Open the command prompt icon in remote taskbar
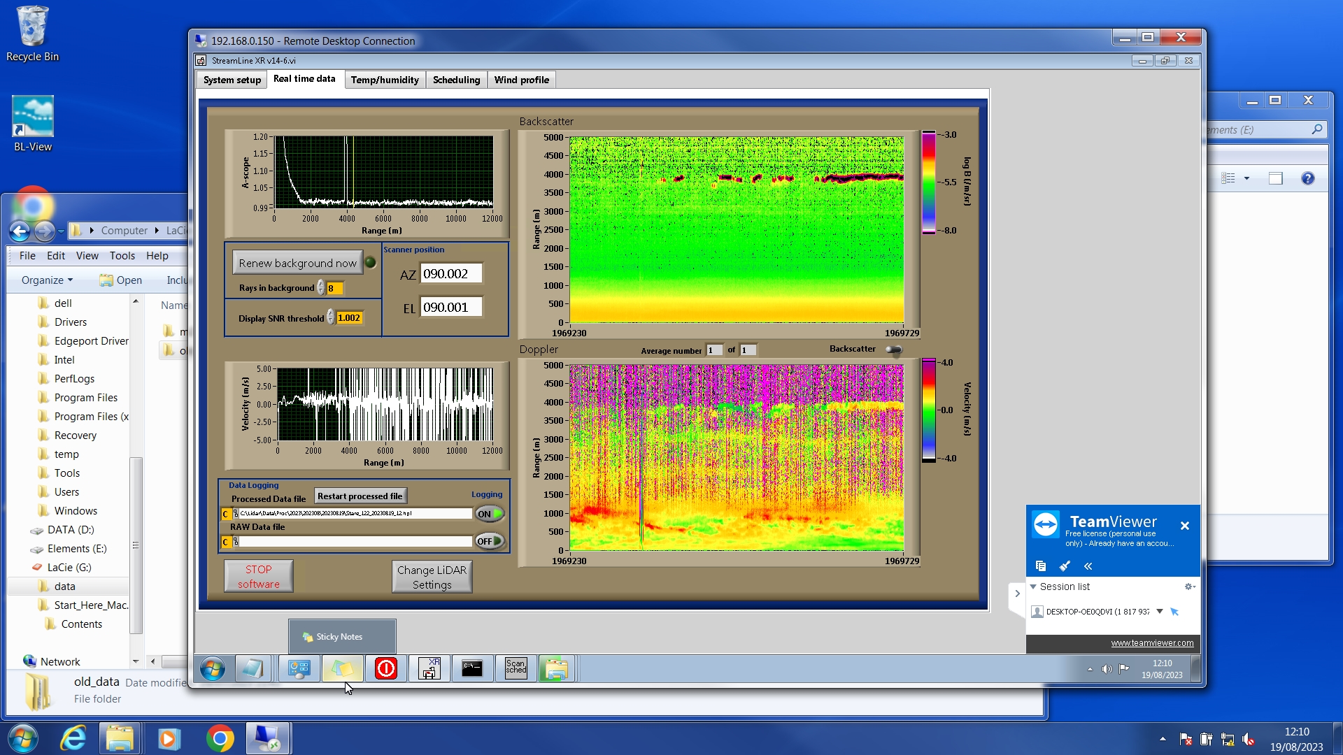 click(x=472, y=668)
